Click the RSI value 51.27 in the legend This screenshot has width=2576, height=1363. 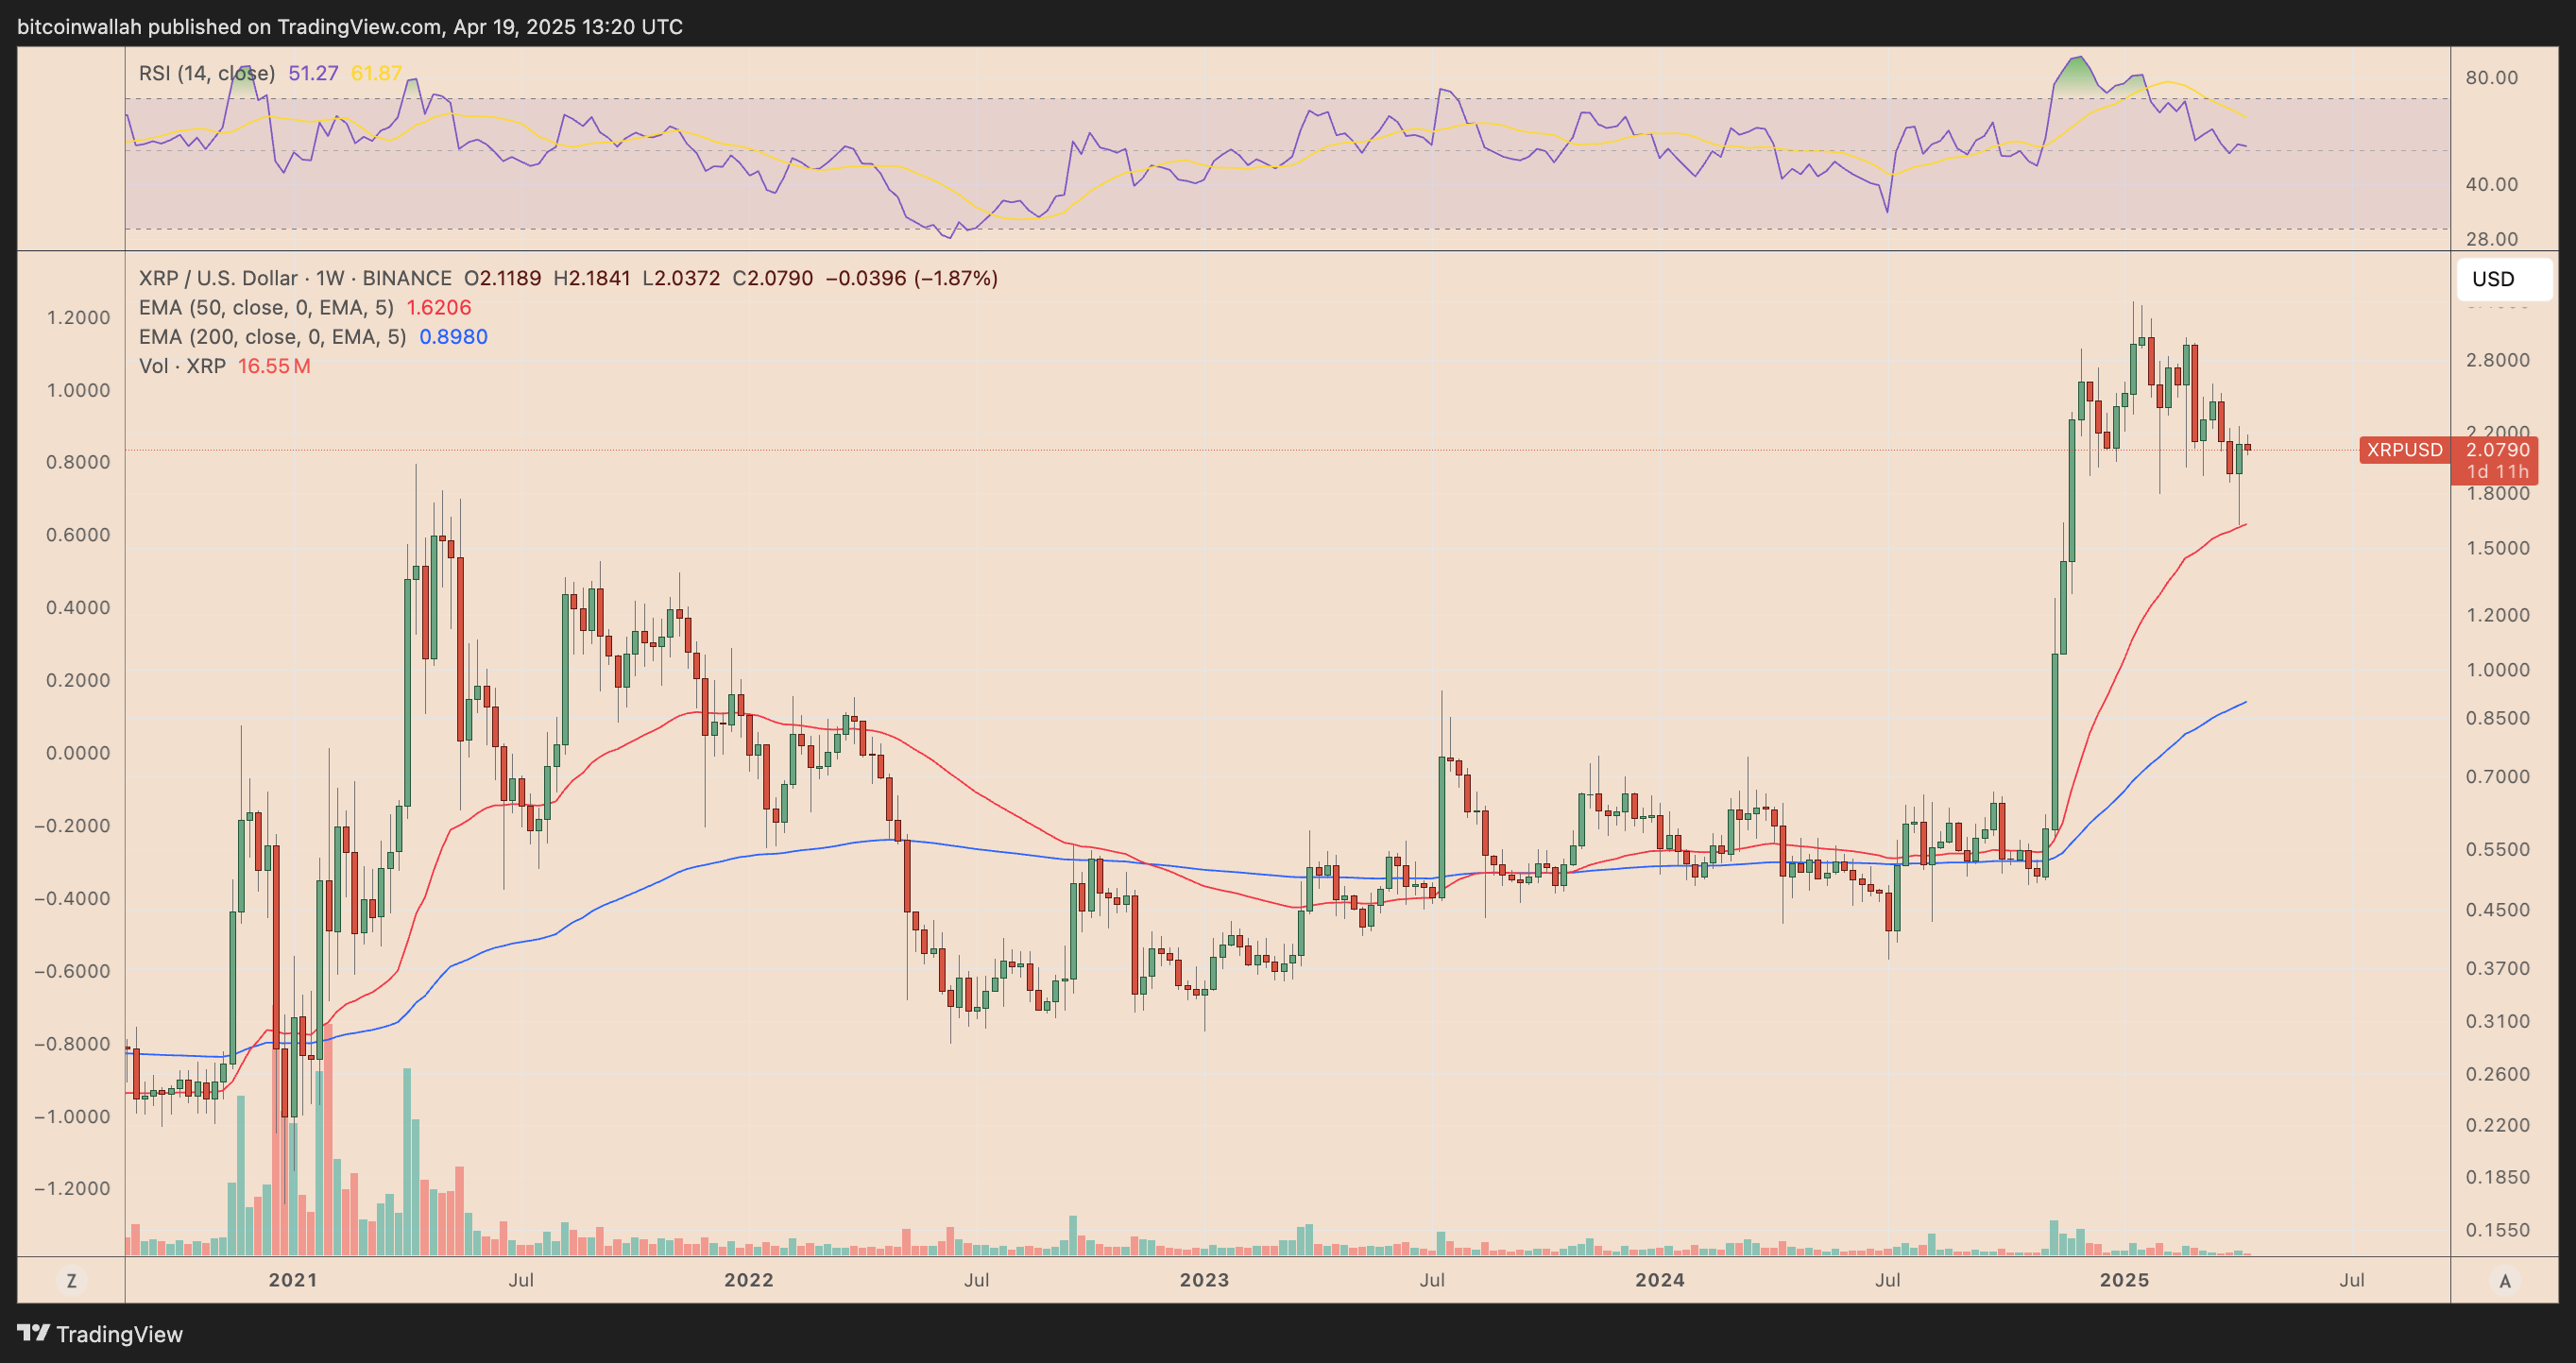(x=313, y=73)
